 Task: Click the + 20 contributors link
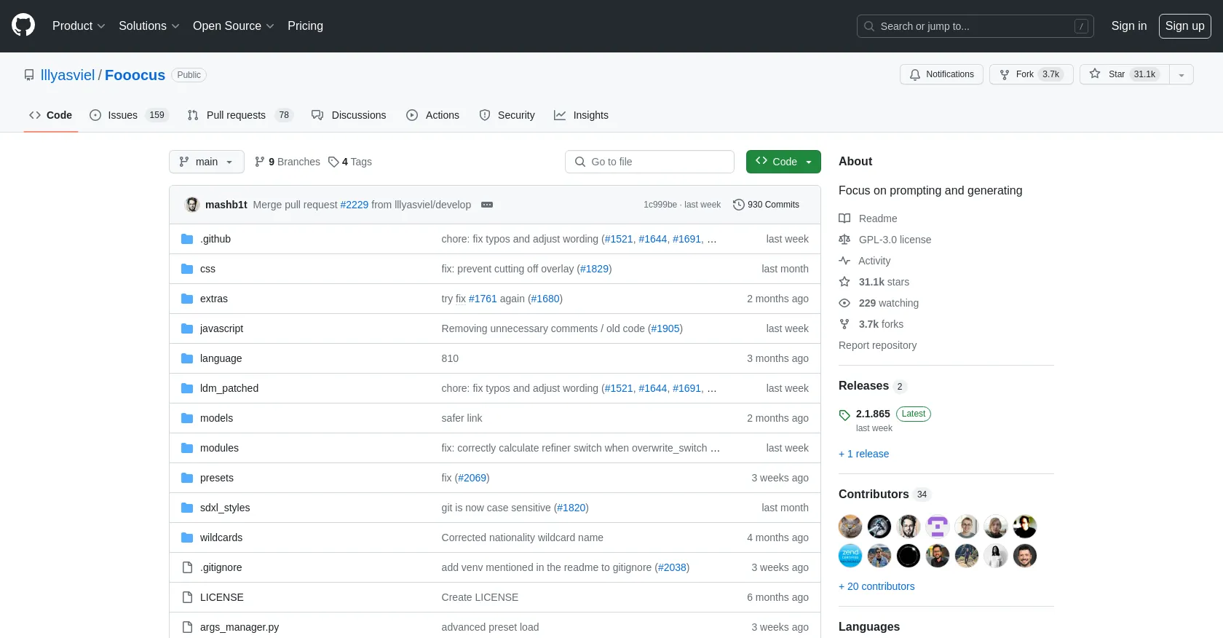point(876,586)
